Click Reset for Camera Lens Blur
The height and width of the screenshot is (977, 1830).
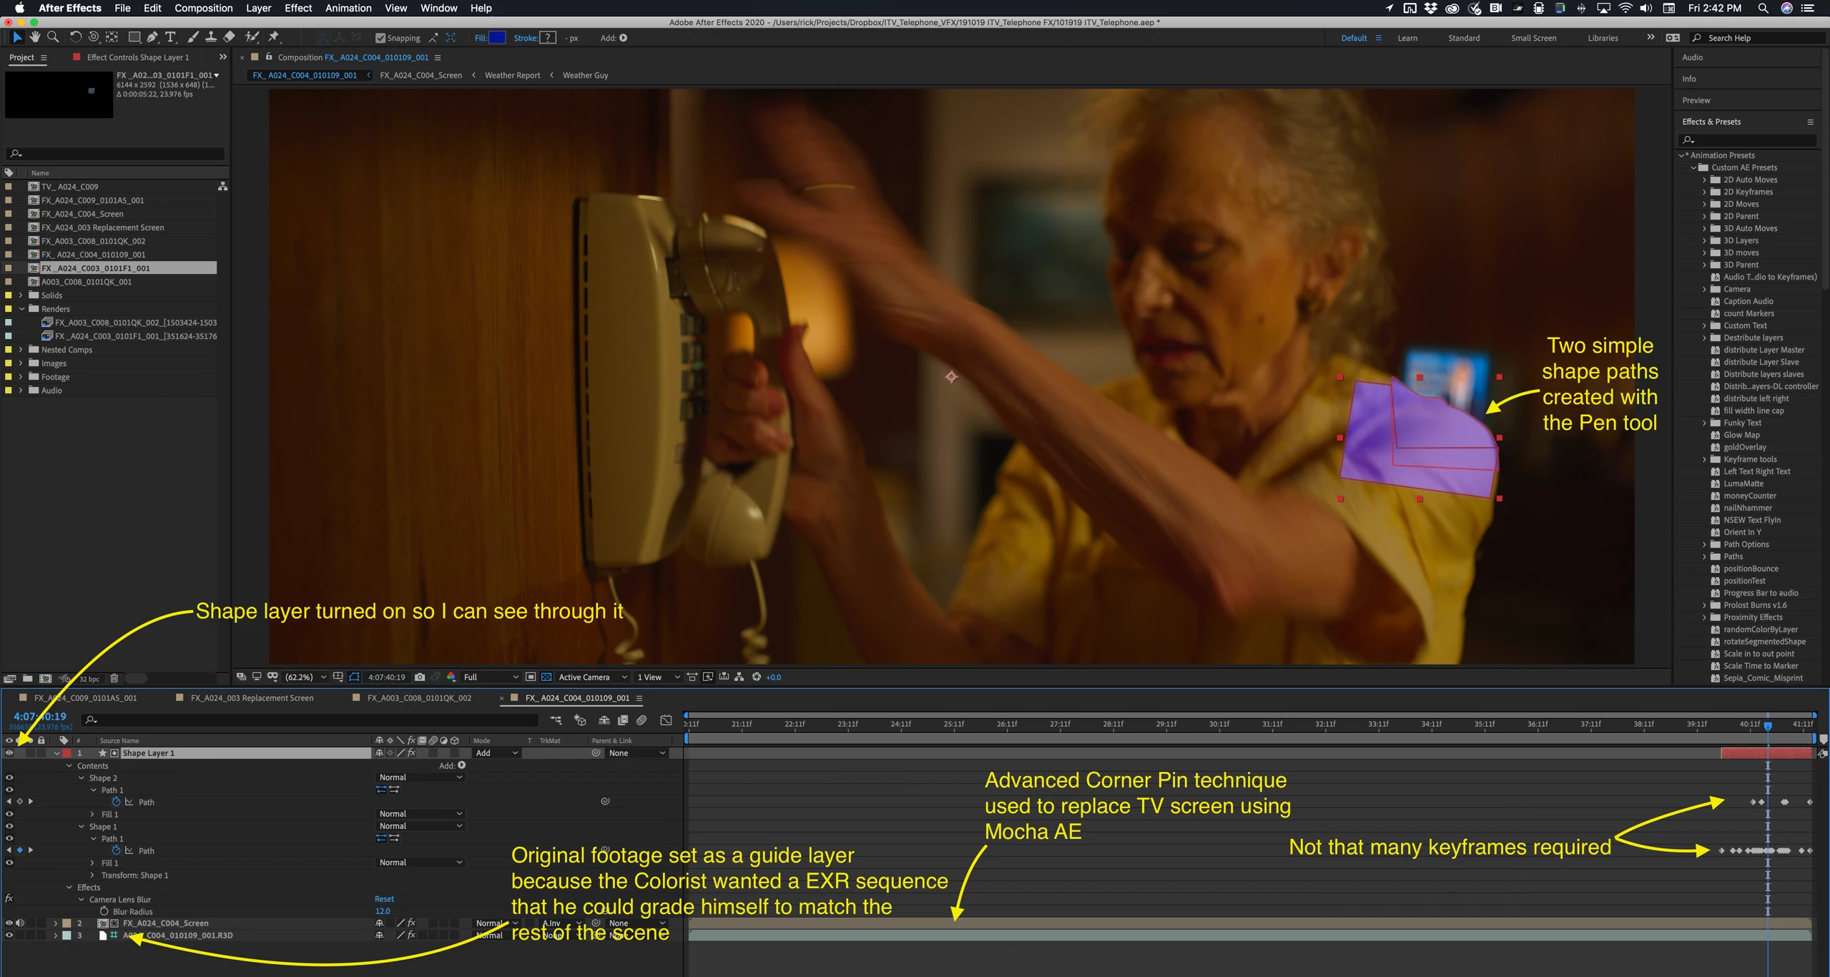384,899
